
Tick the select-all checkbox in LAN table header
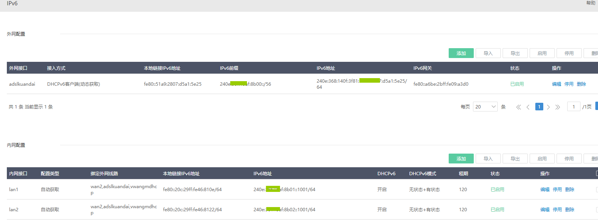click(x=597, y=173)
